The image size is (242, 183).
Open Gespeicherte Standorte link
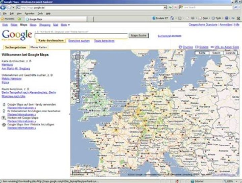pos(203,25)
